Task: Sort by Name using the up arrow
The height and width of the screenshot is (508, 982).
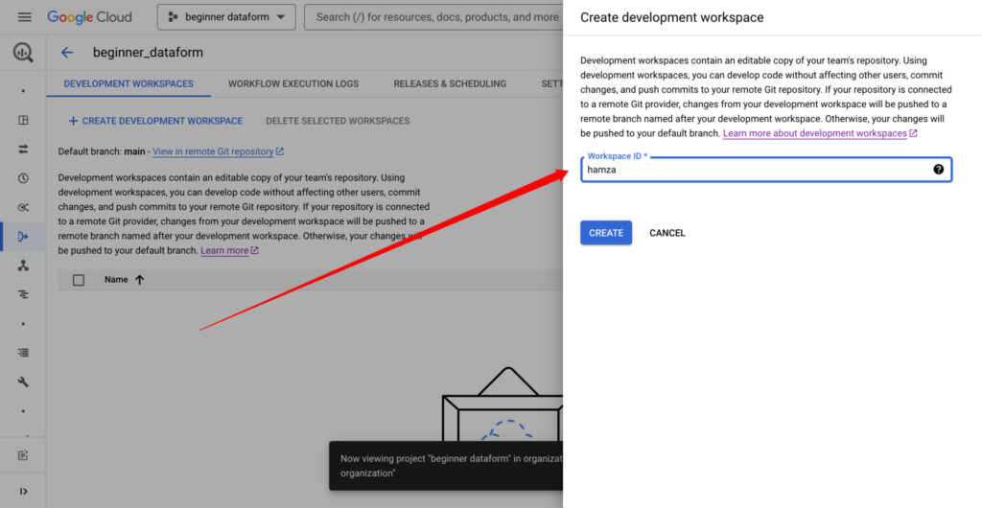Action: (x=140, y=280)
